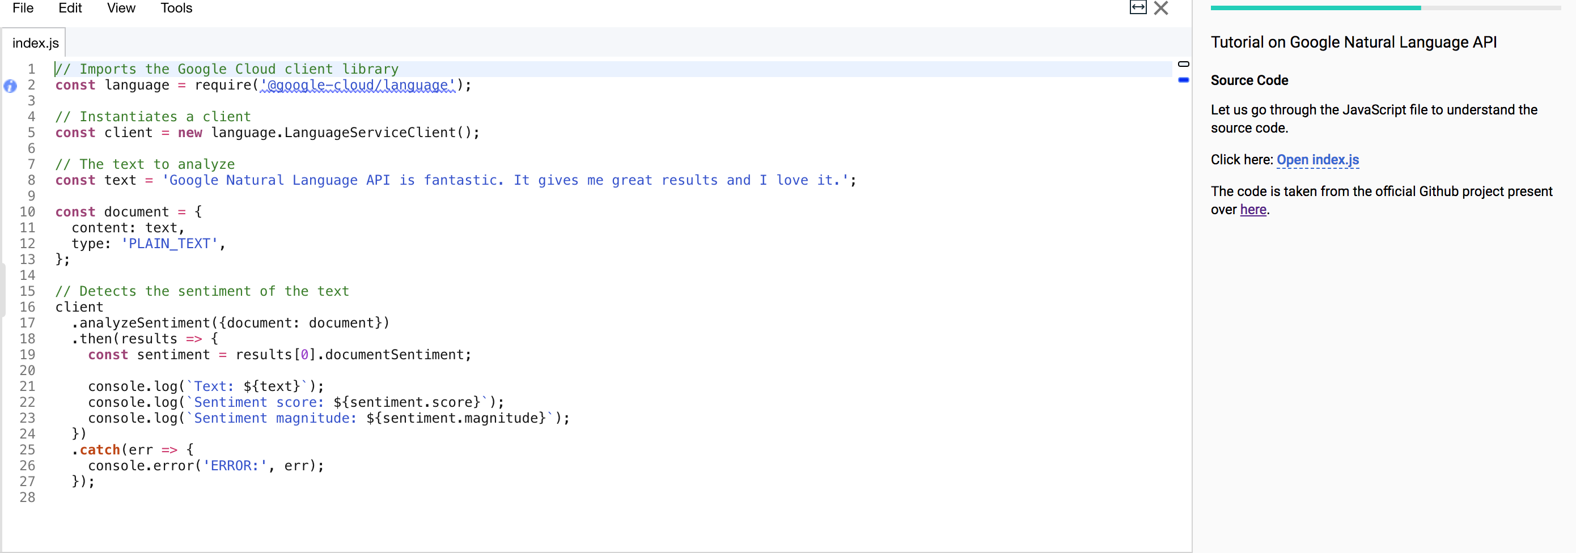Click the 'ERROR:' string on line 26
This screenshot has width=1576, height=553.
[x=235, y=466]
